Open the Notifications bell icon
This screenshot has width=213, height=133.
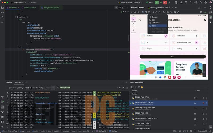pyautogui.click(x=210, y=7)
